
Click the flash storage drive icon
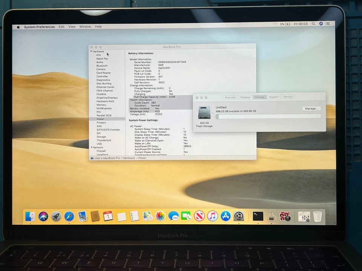(204, 113)
